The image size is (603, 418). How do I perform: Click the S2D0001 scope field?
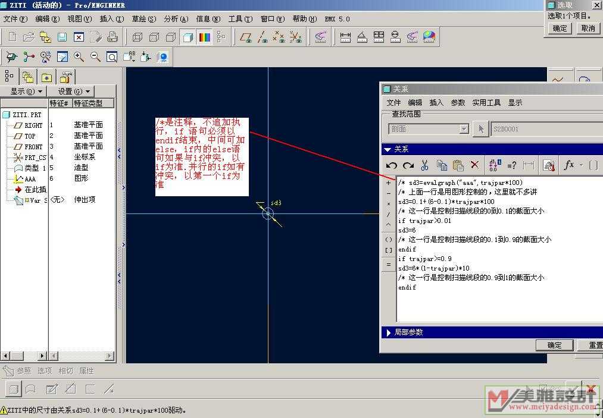click(547, 129)
